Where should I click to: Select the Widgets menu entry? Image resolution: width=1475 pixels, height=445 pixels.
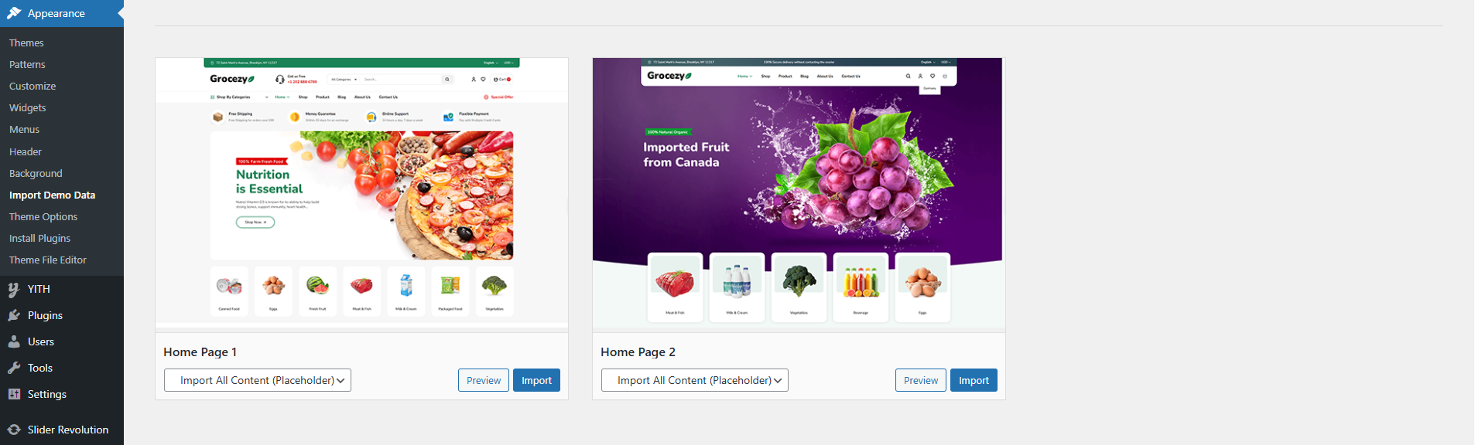pos(28,107)
